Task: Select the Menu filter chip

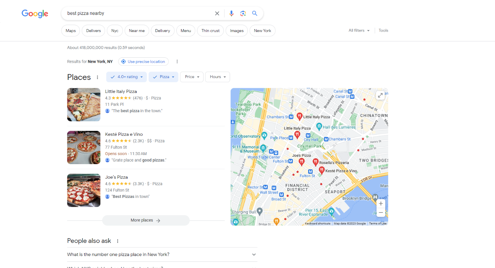Action: pyautogui.click(x=186, y=31)
